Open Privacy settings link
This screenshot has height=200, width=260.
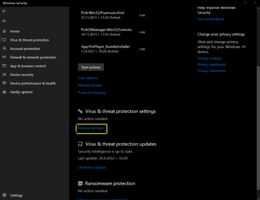tap(209, 58)
